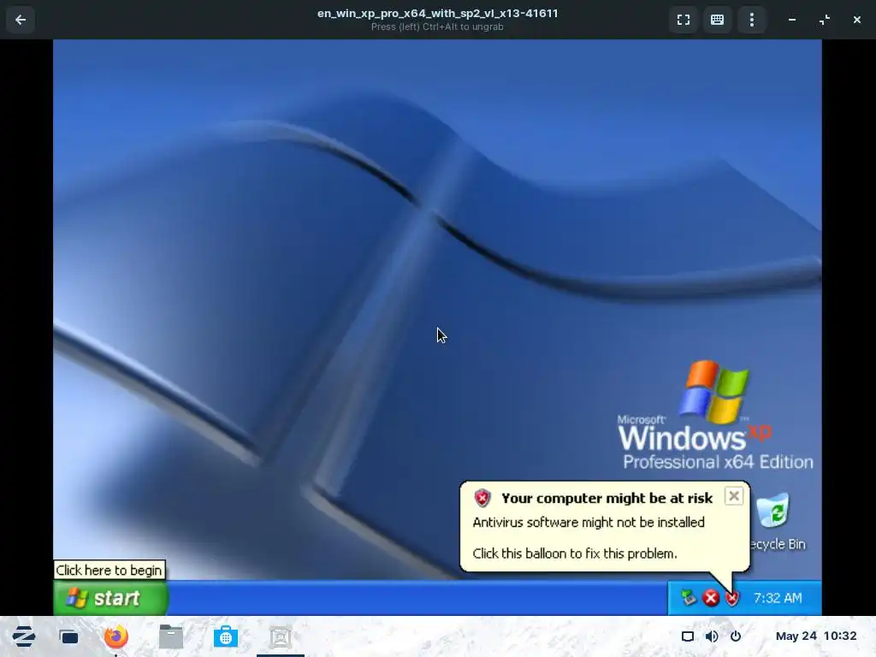This screenshot has height=657, width=876.
Task: Minimize the VM viewer window
Action: click(x=792, y=21)
